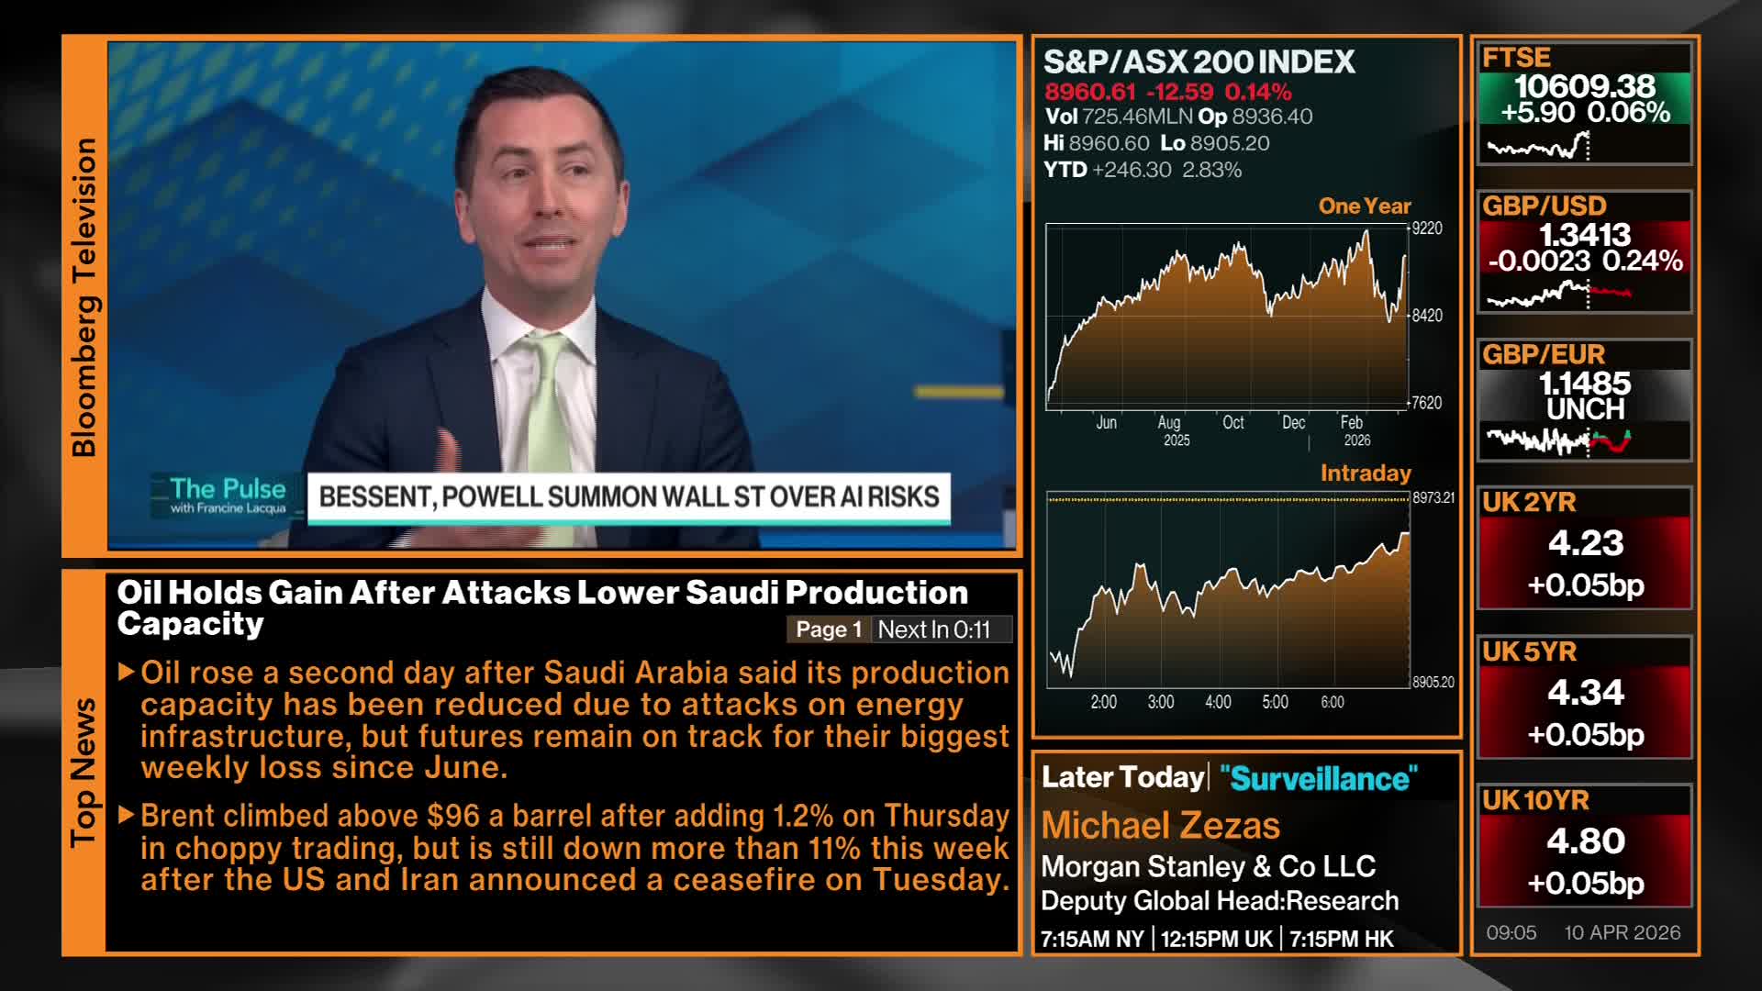Click the GBP/USD sparkline mini chart
Image resolution: width=1762 pixels, height=991 pixels.
pyautogui.click(x=1557, y=295)
